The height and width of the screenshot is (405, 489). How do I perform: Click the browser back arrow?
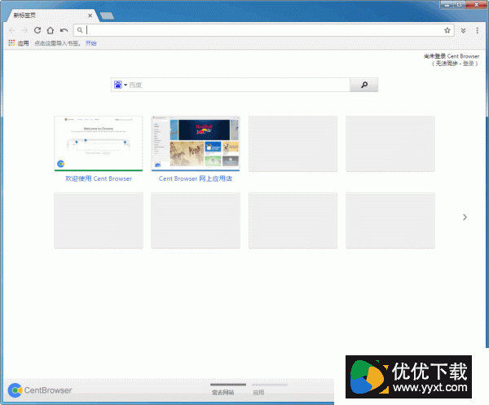point(12,30)
